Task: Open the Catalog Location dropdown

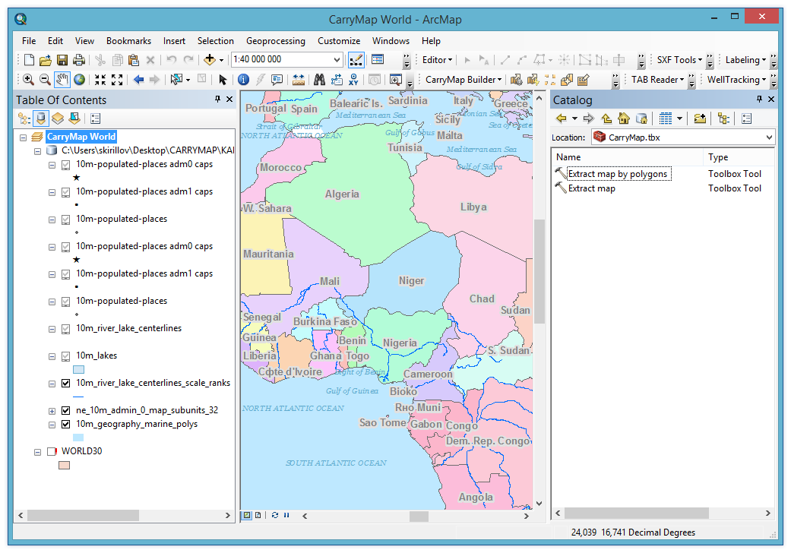Action: point(769,137)
